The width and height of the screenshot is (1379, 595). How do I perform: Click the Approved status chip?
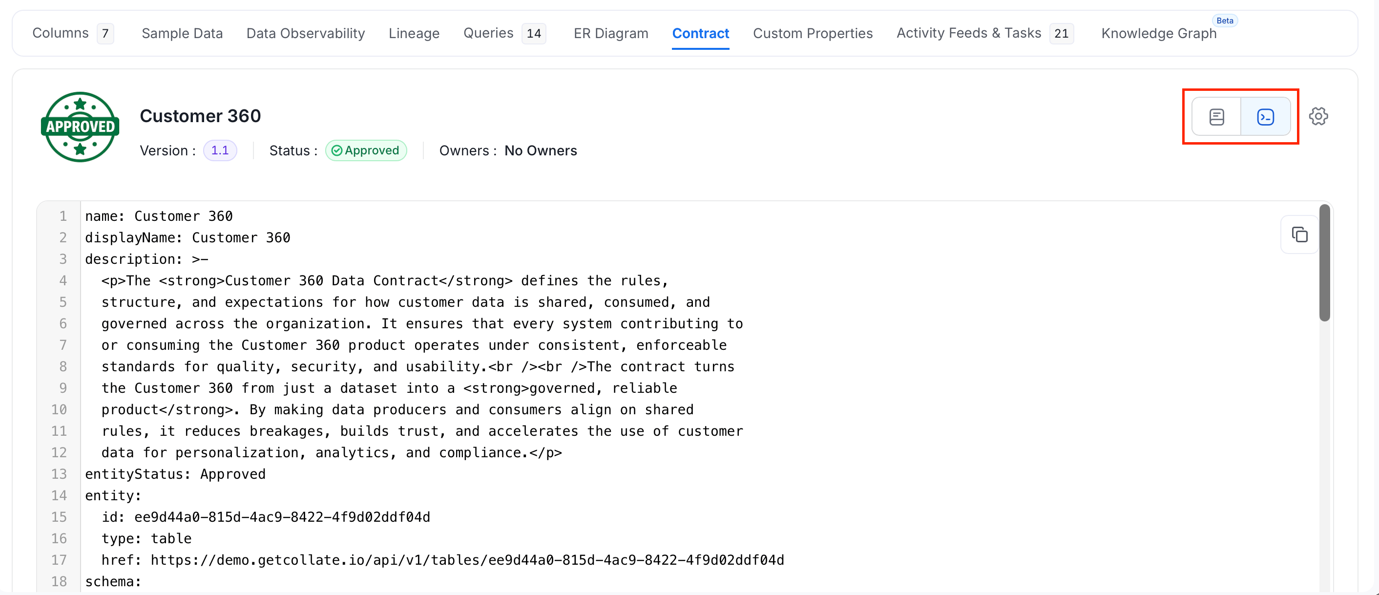coord(366,150)
